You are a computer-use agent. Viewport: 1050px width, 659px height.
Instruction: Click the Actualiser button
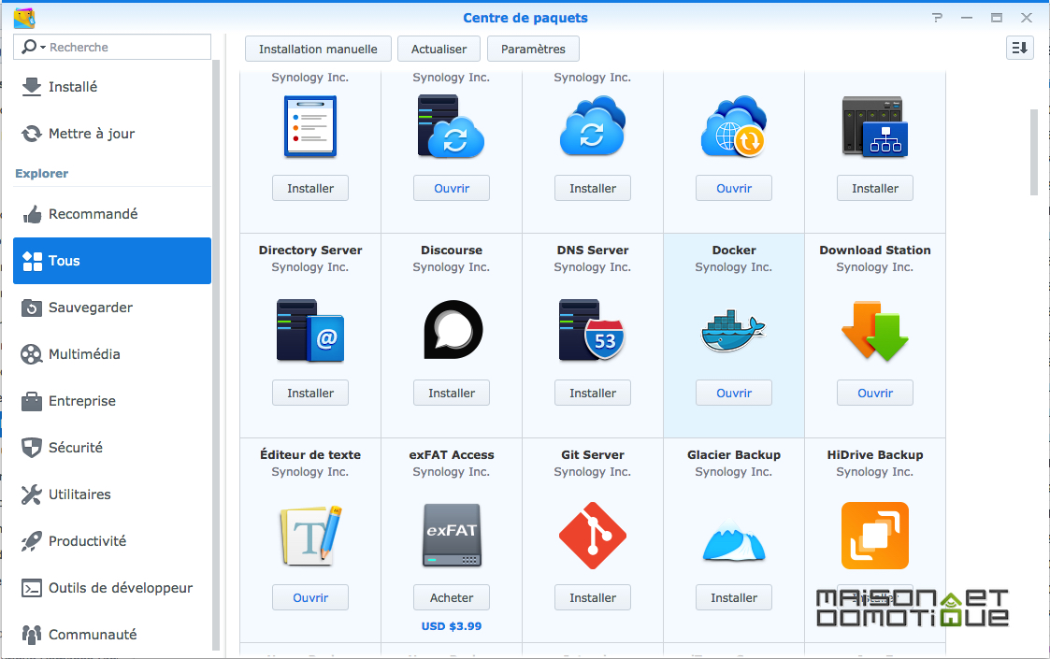[439, 49]
